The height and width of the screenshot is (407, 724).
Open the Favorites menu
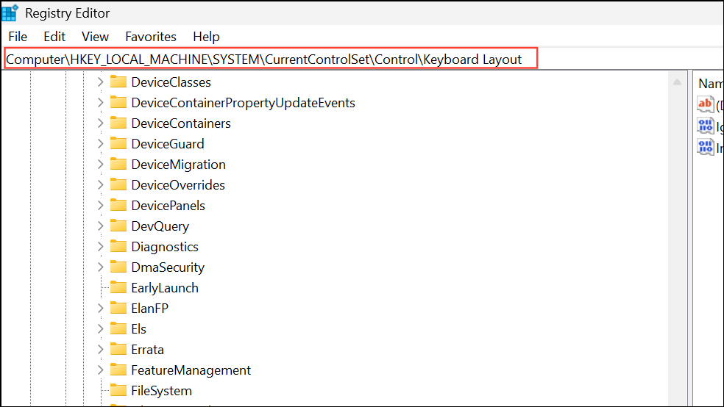(151, 37)
